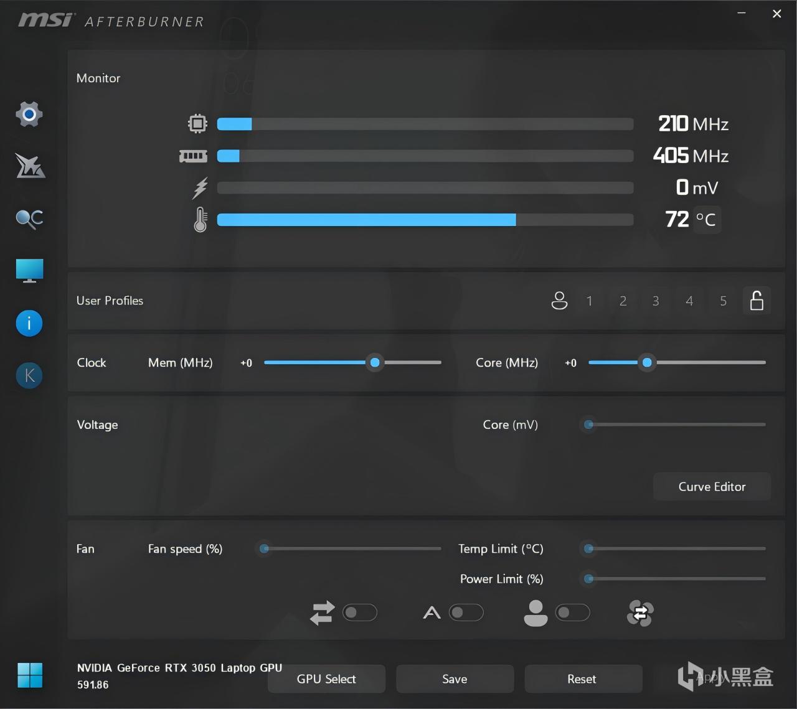Click the temperature level bar
797x709 pixels.
click(425, 220)
